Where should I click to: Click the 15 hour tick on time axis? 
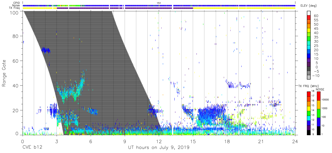click(x=193, y=141)
